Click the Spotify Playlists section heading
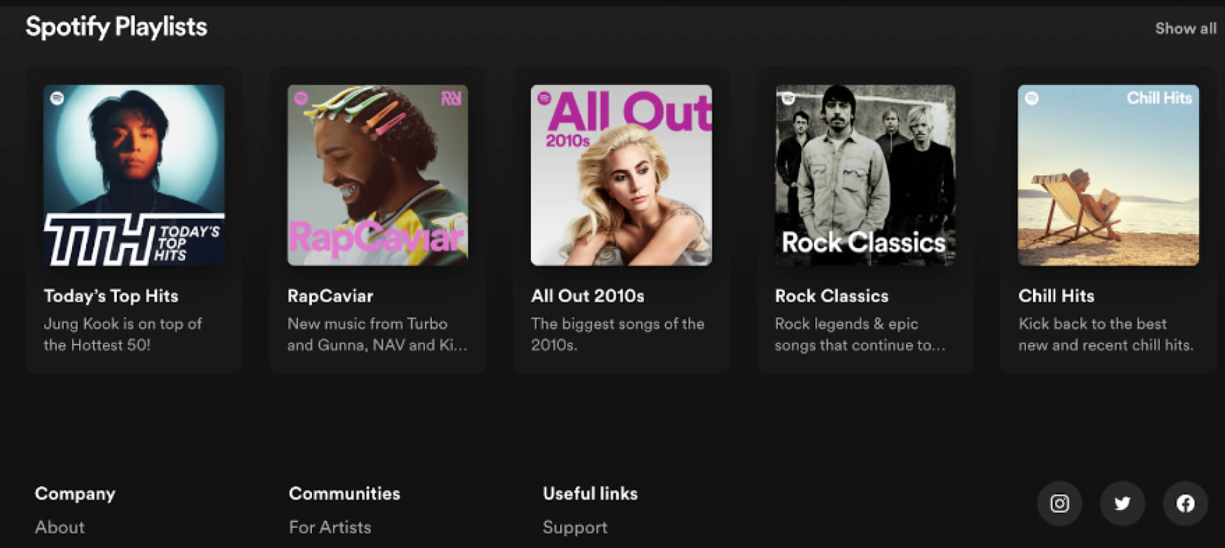The width and height of the screenshot is (1225, 548). (x=116, y=27)
